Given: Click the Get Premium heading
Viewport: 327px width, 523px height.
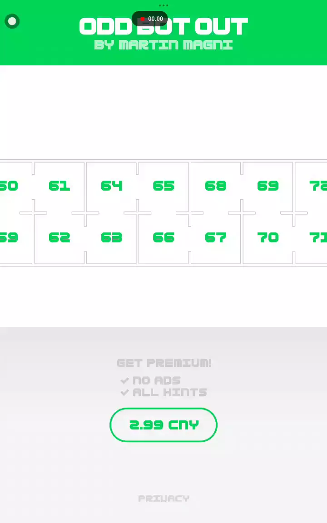Looking at the screenshot, I should 163,363.
